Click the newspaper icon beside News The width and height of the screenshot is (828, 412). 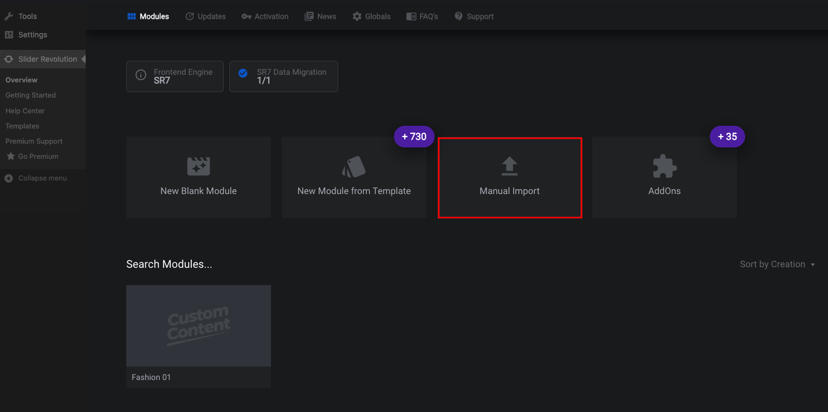[x=309, y=16]
